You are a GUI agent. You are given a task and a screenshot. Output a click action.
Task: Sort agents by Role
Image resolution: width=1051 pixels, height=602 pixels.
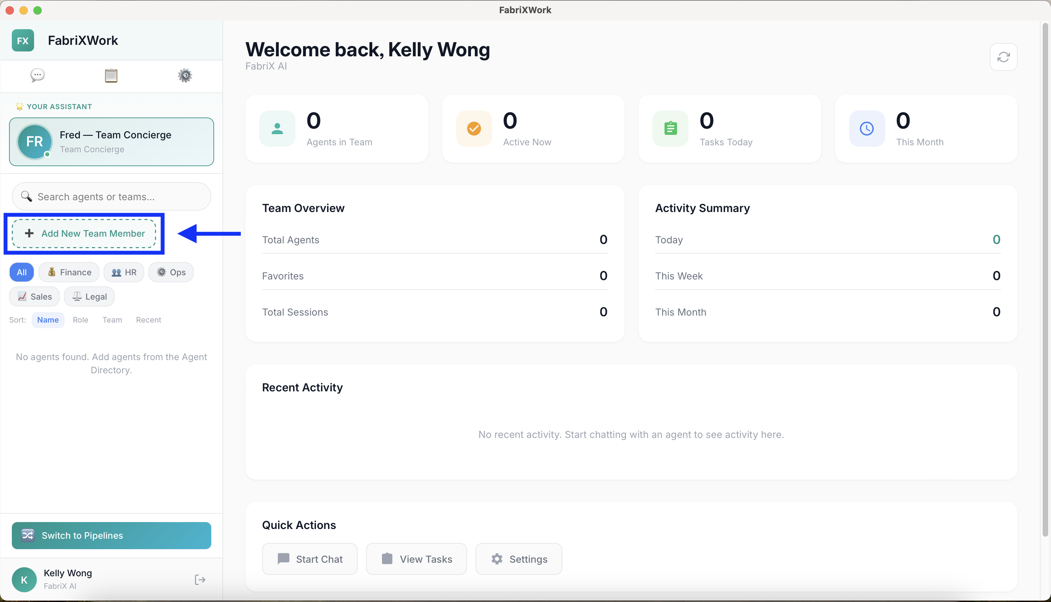coord(80,320)
